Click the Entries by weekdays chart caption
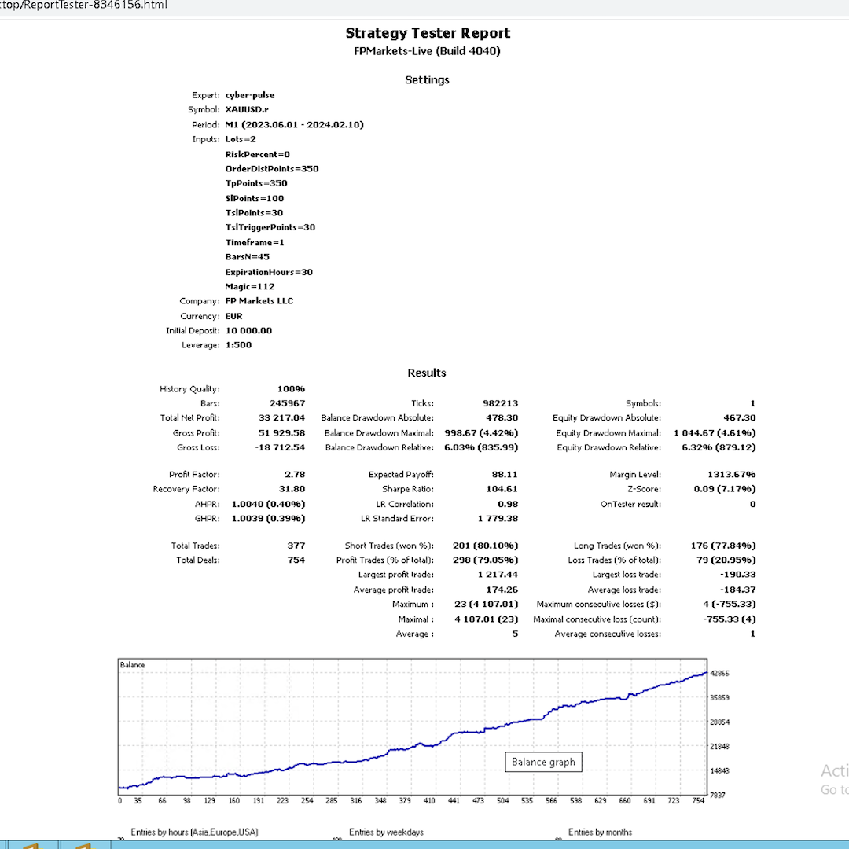Image resolution: width=849 pixels, height=849 pixels. pyautogui.click(x=385, y=832)
